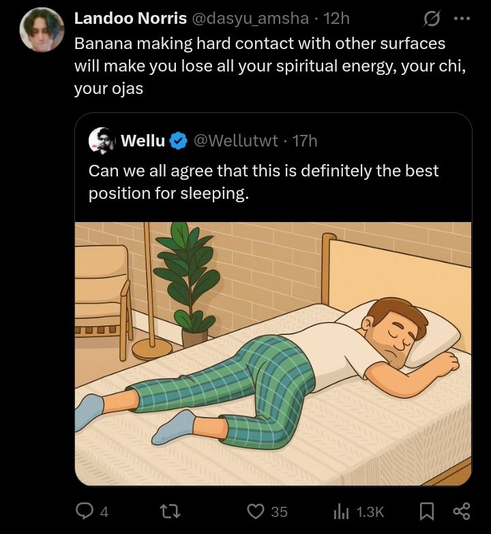Open view analytics bar chart icon
The height and width of the screenshot is (534, 491).
340,511
